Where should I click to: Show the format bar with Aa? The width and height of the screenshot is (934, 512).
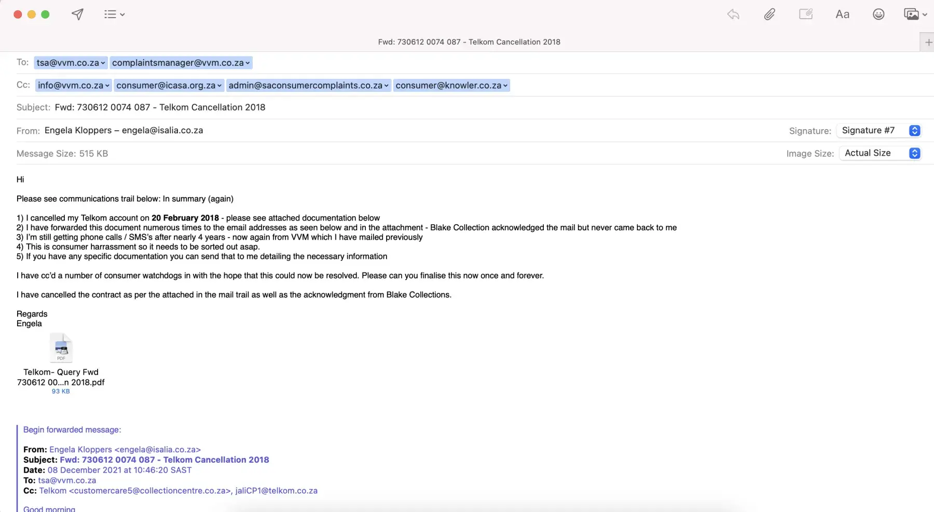click(842, 15)
